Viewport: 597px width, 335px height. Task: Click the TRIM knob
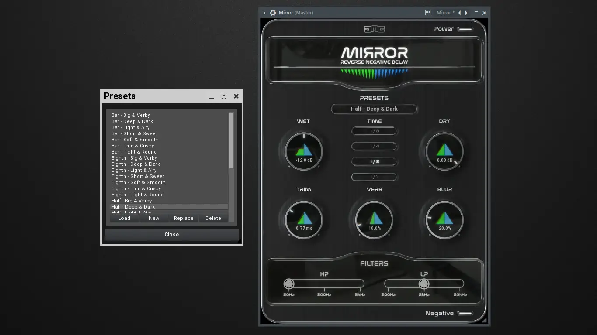(304, 220)
